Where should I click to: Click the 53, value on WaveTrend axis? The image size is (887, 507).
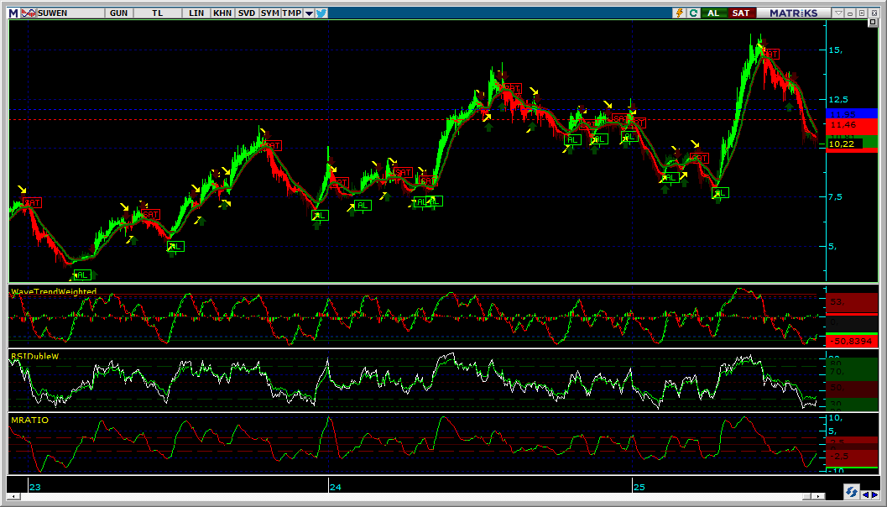pyautogui.click(x=837, y=301)
